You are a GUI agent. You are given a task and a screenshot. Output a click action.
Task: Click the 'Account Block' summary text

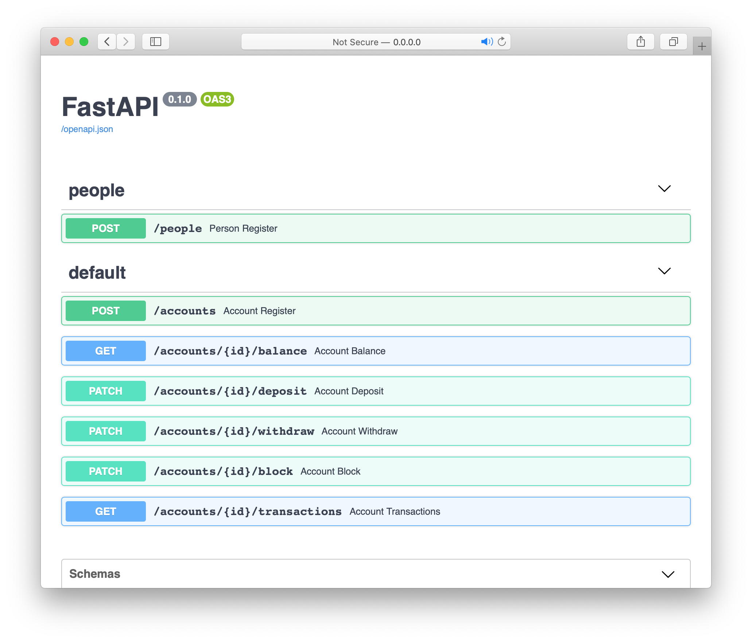330,471
